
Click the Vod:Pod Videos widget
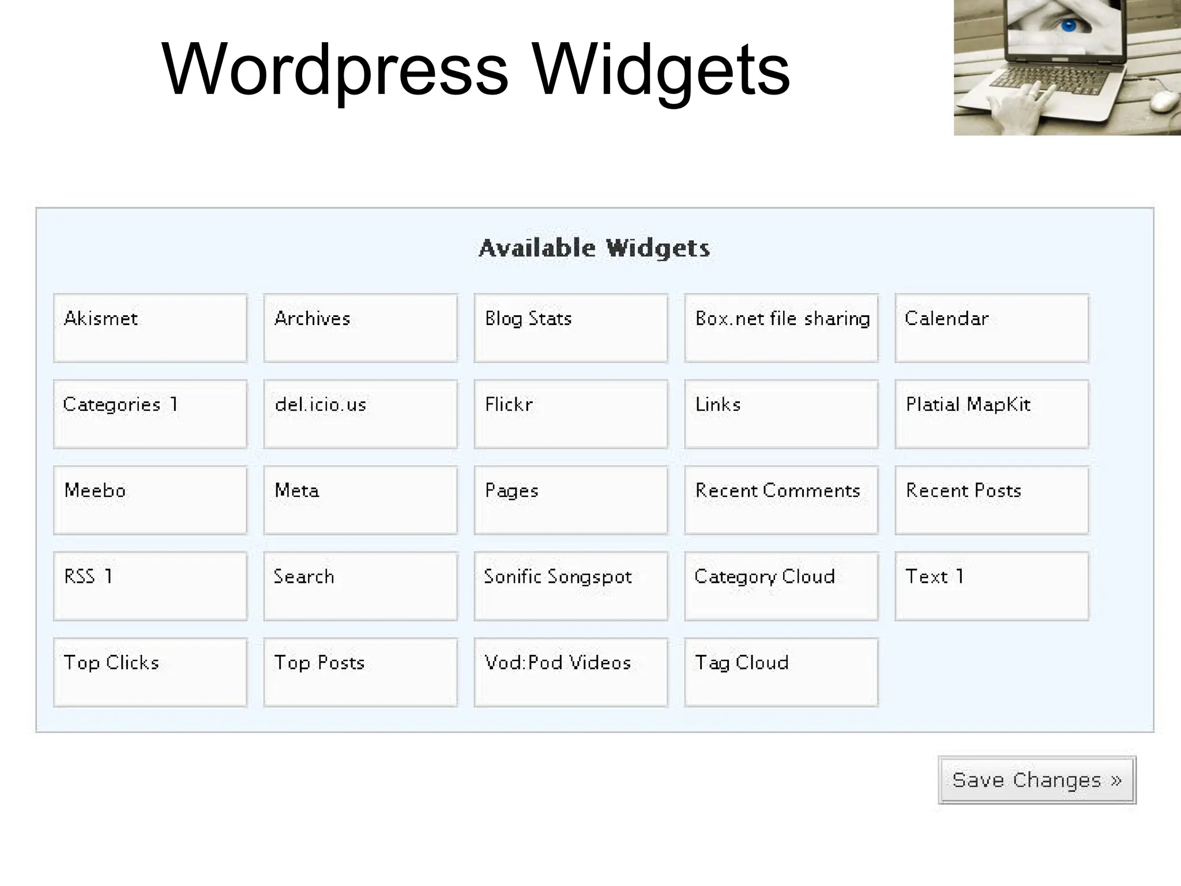click(x=571, y=672)
